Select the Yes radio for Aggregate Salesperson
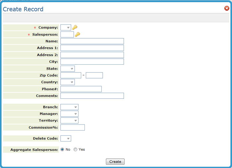The width and height of the screenshot is (232, 168). coord(76,149)
